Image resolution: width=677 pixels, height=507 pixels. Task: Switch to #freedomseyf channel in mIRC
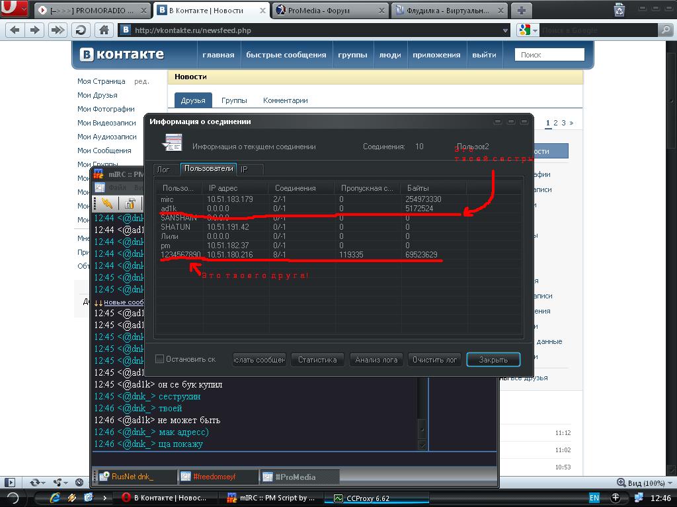(x=217, y=477)
